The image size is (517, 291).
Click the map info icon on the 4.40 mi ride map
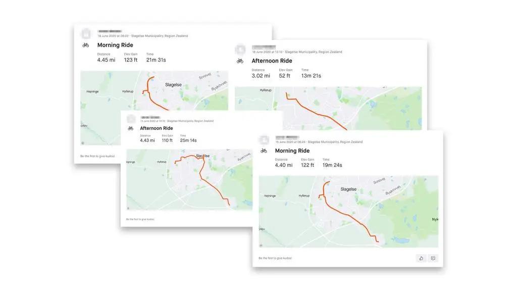262,245
